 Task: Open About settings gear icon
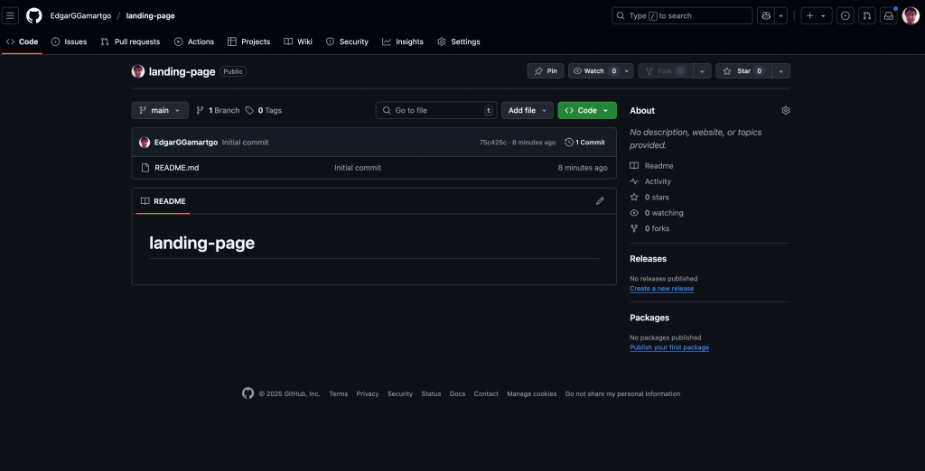click(x=785, y=110)
